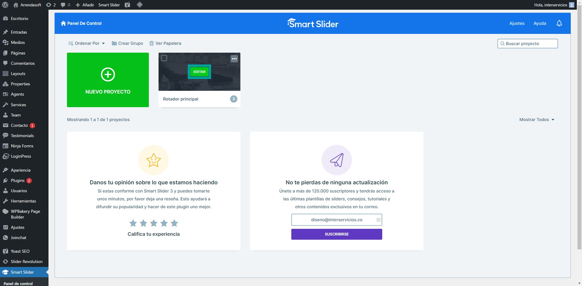Select the Rotador principal project checkbox

[164, 58]
